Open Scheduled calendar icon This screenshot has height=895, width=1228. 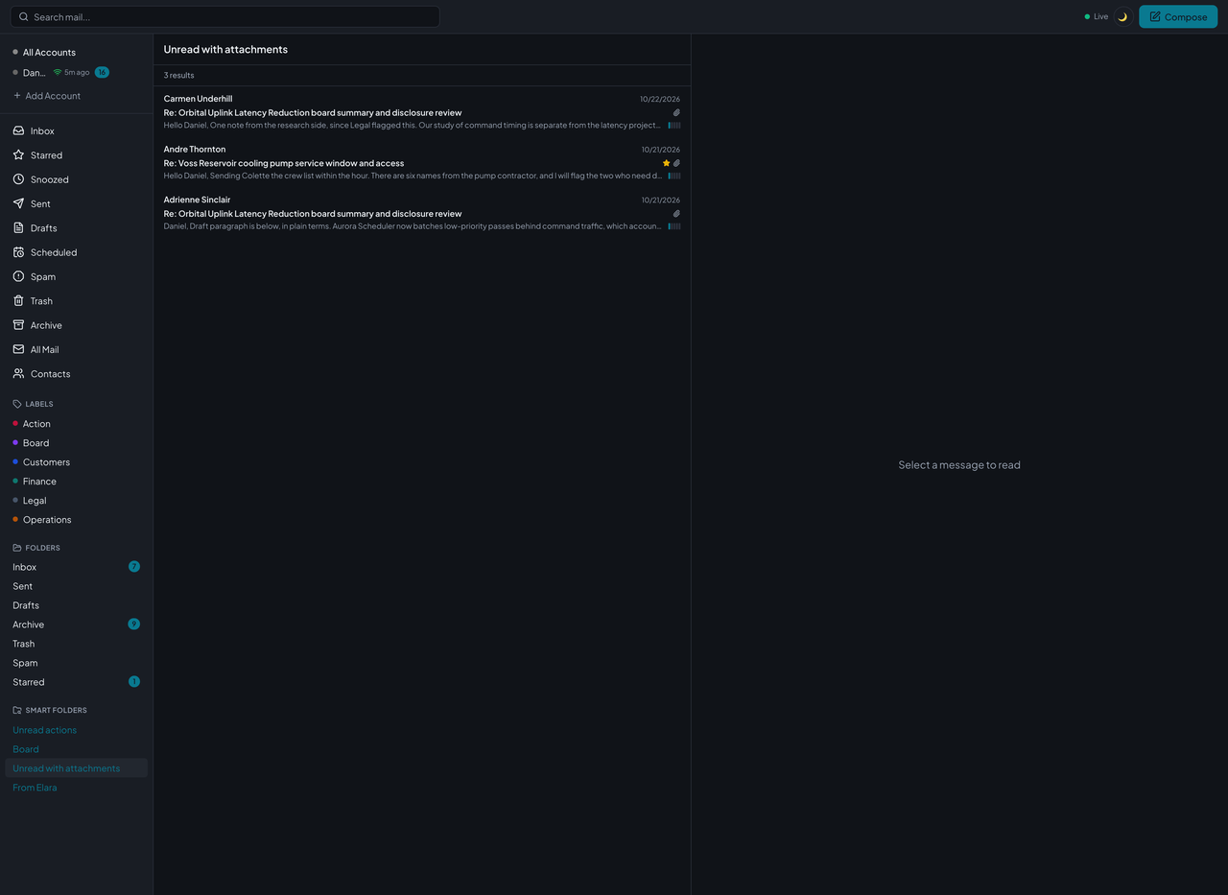tap(18, 252)
